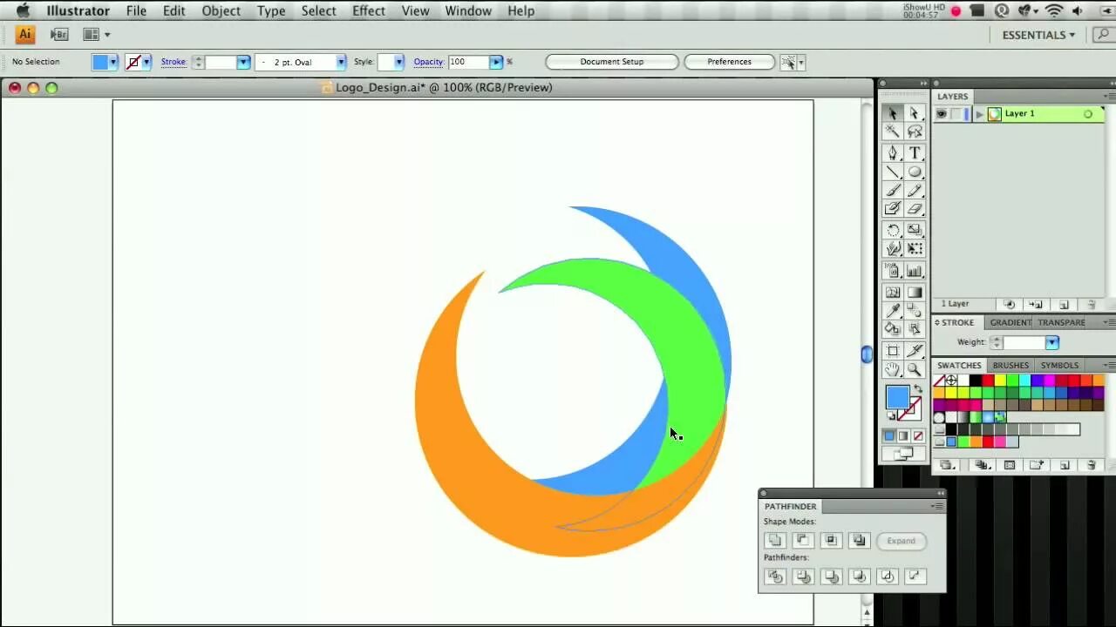The width and height of the screenshot is (1116, 627).
Task: Set paint mode to None
Action: click(x=918, y=436)
